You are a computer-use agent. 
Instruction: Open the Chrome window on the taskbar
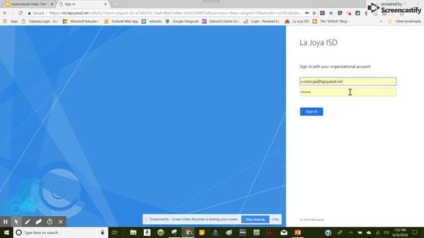pyautogui.click(x=188, y=232)
